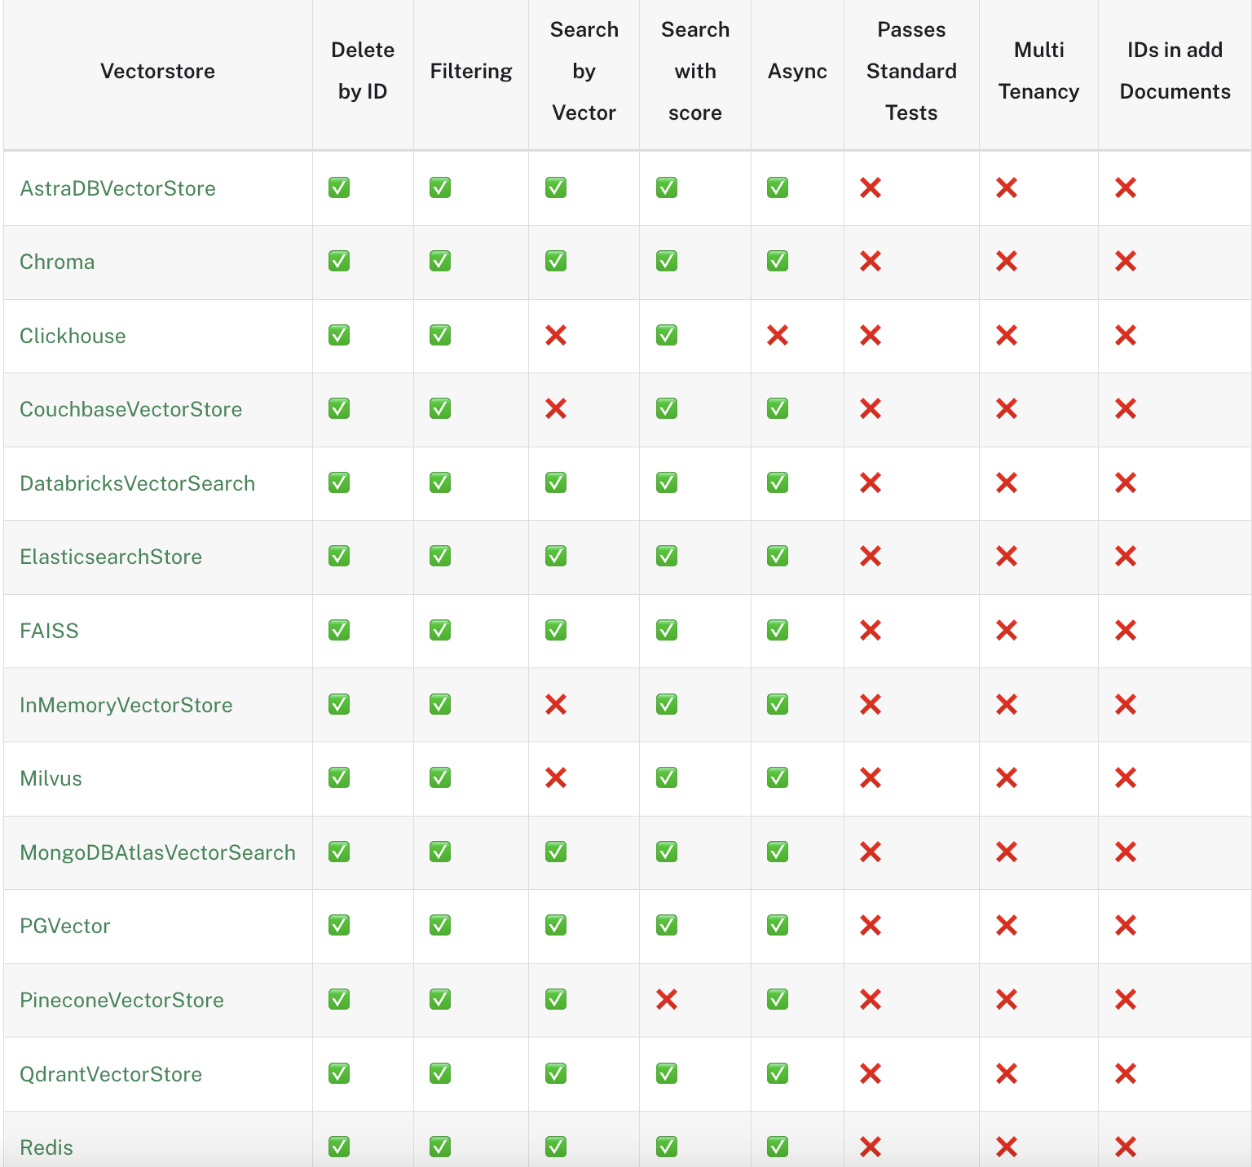
Task: Click green check for AstraDB Delete by ID
Action: pos(339,187)
